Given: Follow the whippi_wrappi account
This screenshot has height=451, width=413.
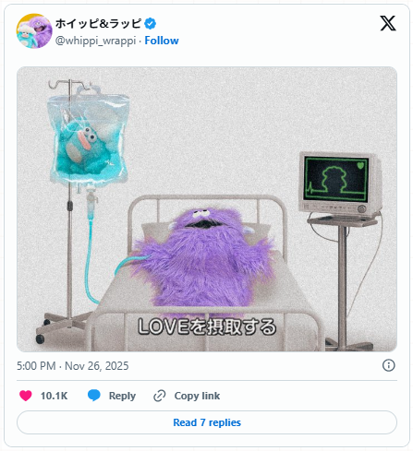Looking at the screenshot, I should pyautogui.click(x=162, y=41).
